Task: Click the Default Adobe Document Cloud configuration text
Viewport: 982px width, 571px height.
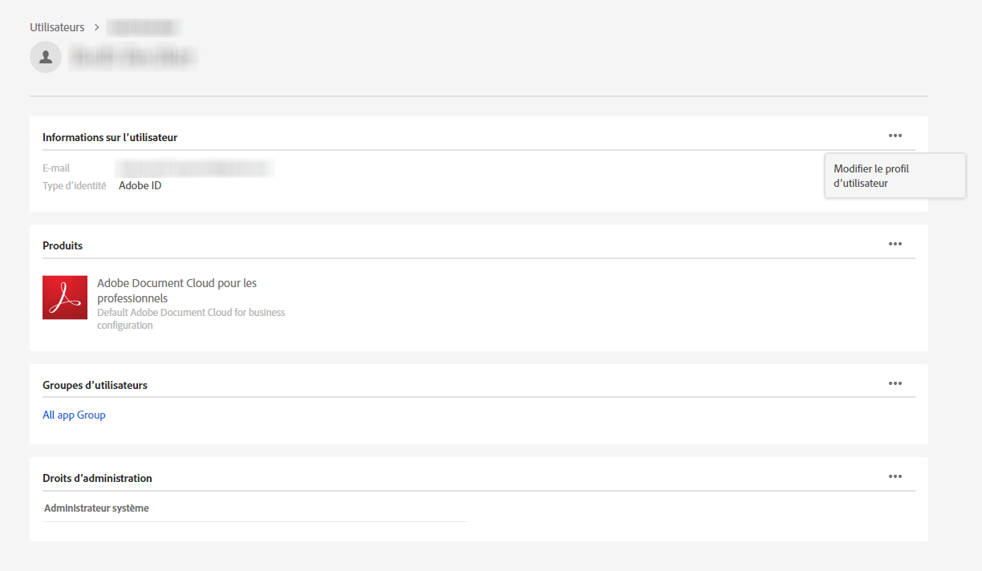Action: pos(191,318)
